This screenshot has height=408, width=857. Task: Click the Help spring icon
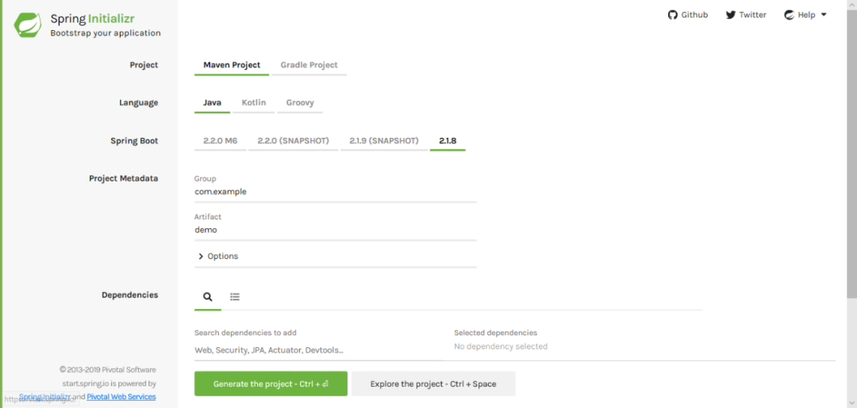(x=789, y=15)
